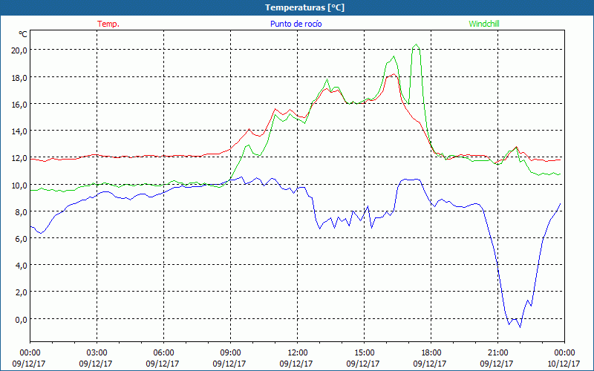Click the blue dew point minimum below 0,0

coord(520,326)
